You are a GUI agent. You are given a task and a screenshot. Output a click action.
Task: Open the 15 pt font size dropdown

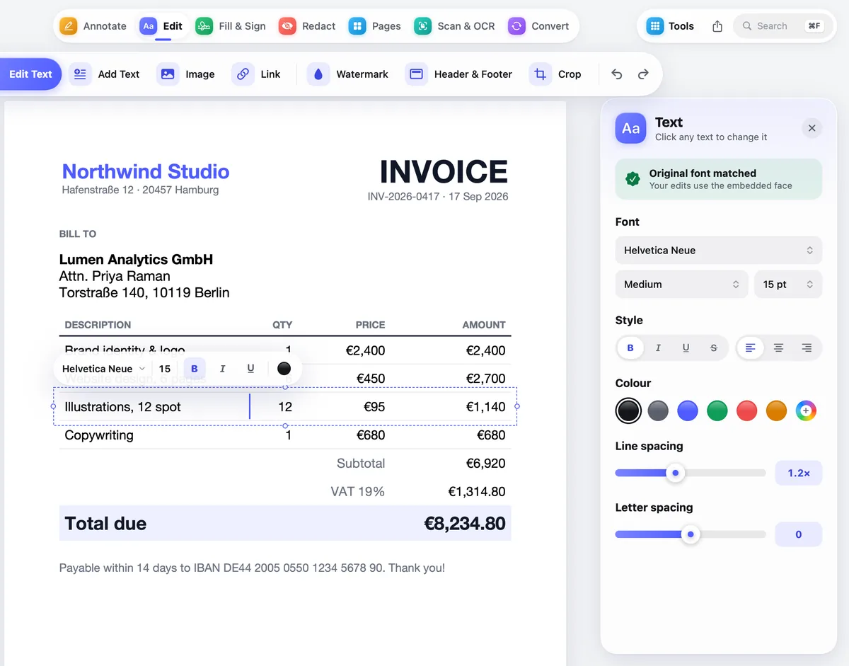[x=788, y=285]
